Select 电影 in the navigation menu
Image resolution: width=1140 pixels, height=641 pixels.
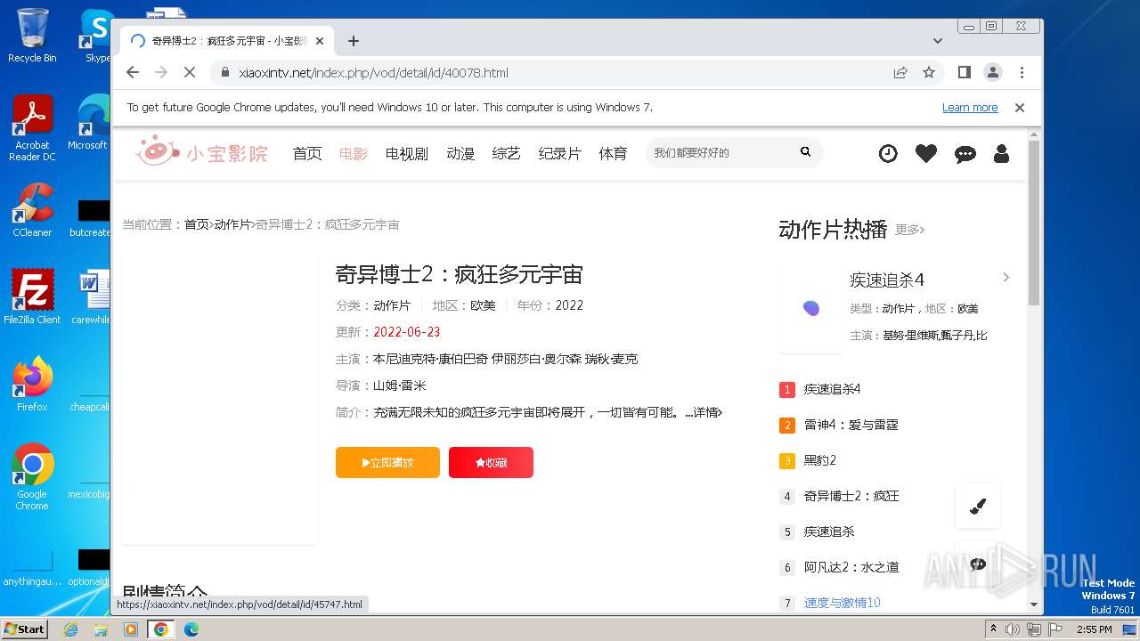point(354,153)
